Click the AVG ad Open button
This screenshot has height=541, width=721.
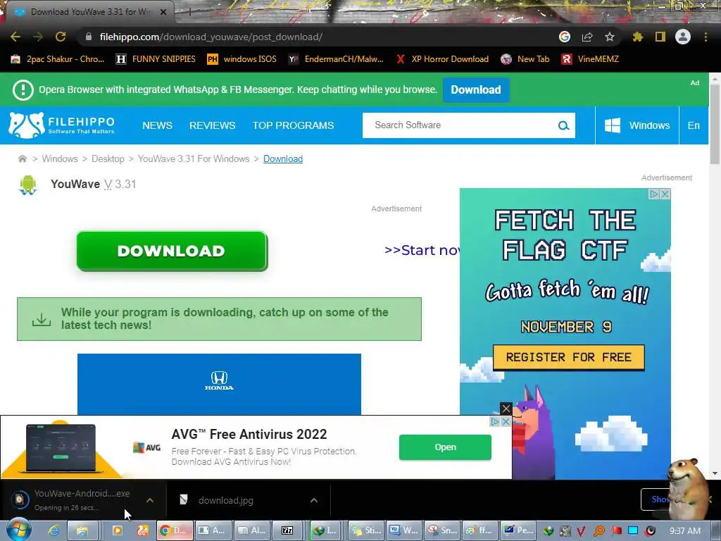pos(445,447)
